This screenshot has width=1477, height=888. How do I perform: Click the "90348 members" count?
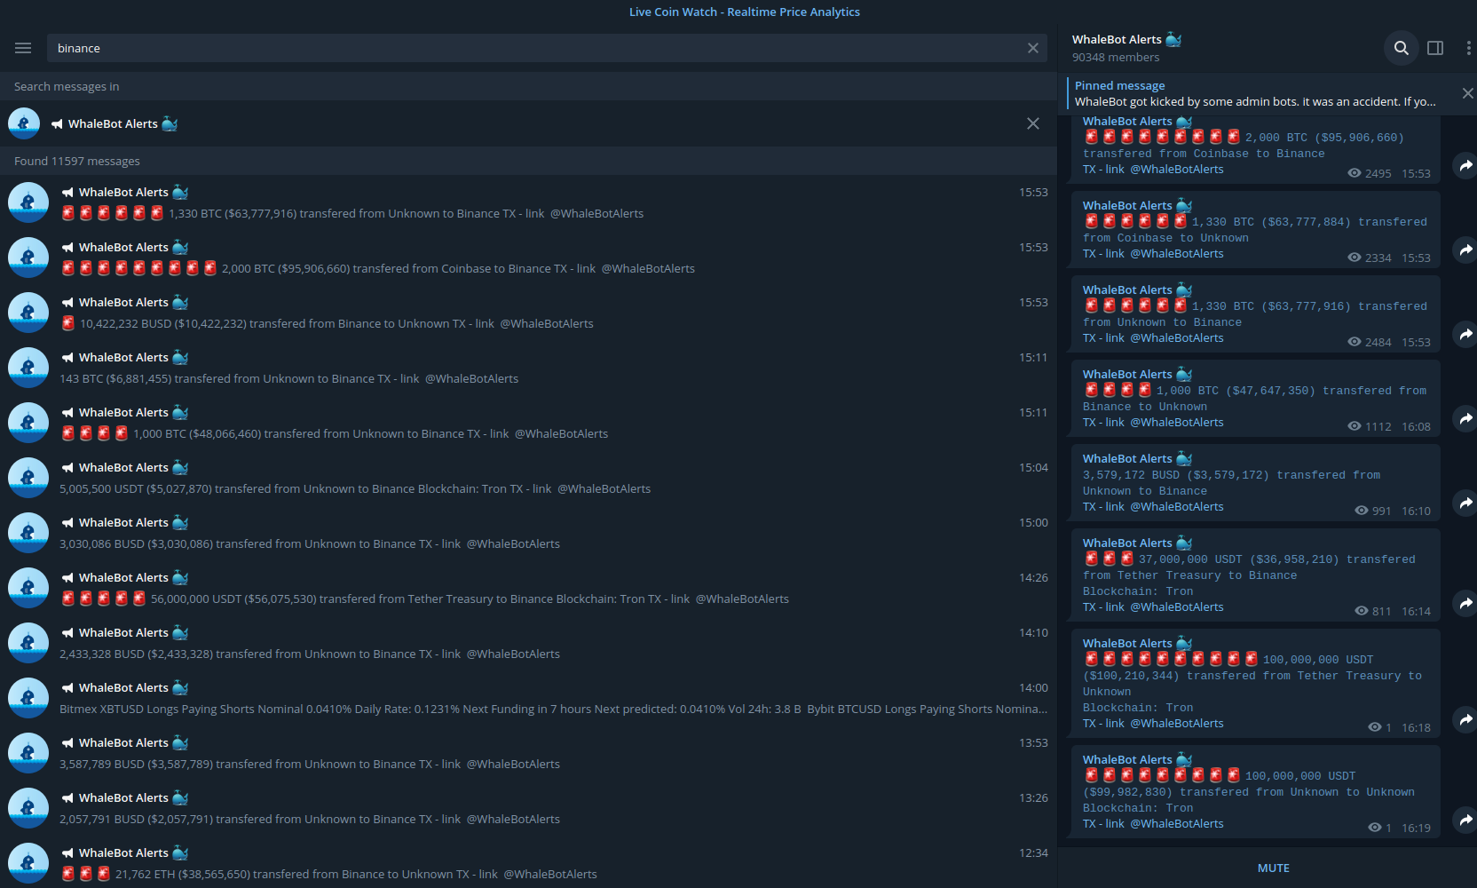click(1116, 57)
